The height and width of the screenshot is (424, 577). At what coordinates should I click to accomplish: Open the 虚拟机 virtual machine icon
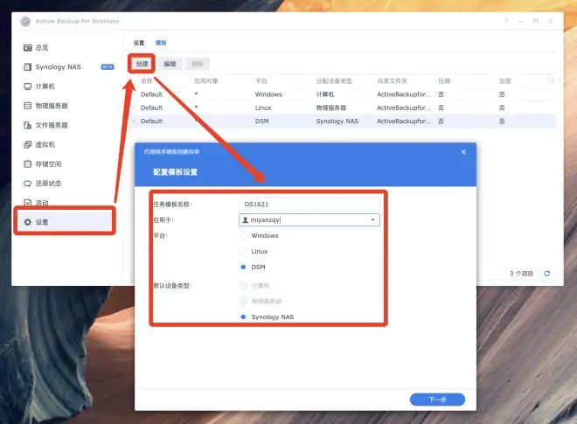(x=28, y=144)
